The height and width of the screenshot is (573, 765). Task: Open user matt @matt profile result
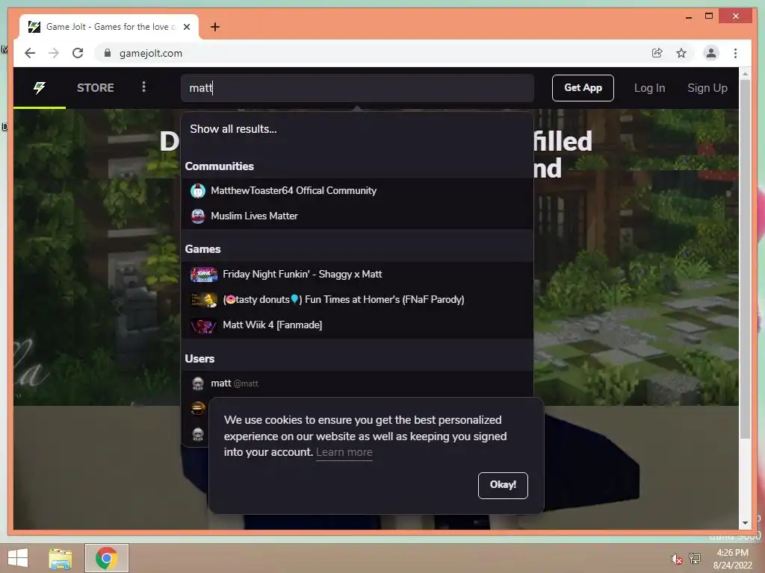point(357,383)
